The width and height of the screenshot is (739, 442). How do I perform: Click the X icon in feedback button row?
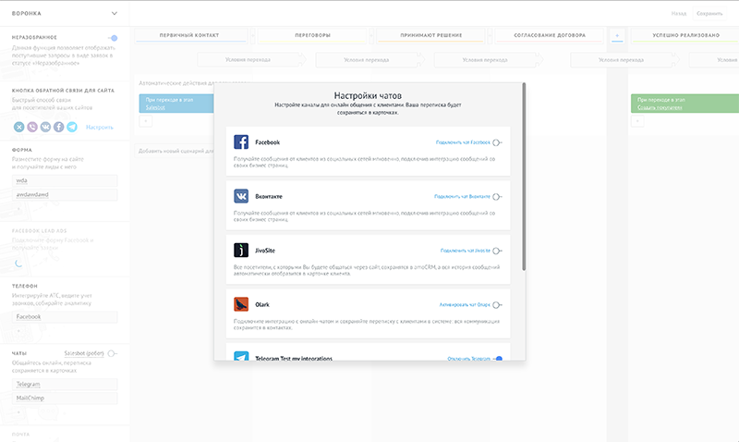(18, 127)
